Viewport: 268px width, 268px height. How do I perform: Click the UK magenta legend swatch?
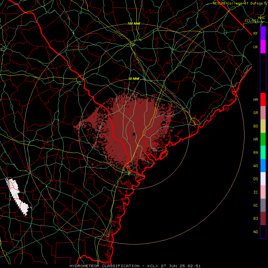coord(263,47)
